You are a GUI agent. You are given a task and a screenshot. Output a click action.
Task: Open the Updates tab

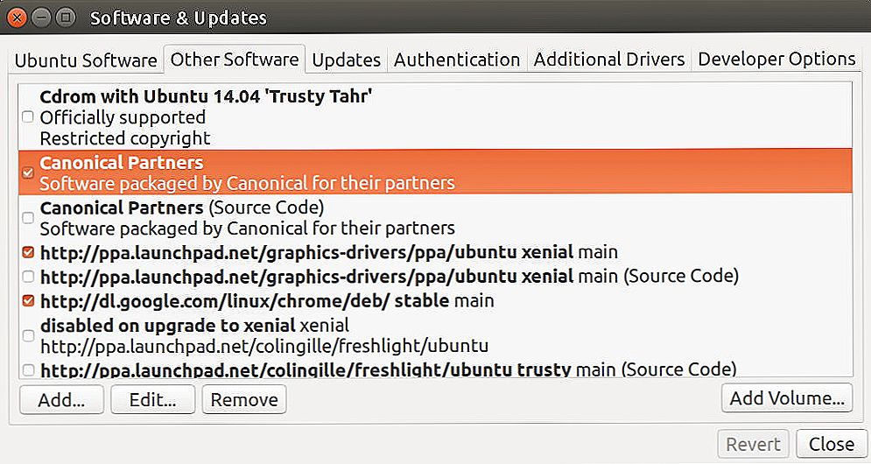346,60
